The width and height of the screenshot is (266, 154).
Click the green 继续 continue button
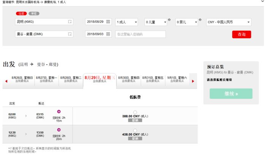point(231,94)
